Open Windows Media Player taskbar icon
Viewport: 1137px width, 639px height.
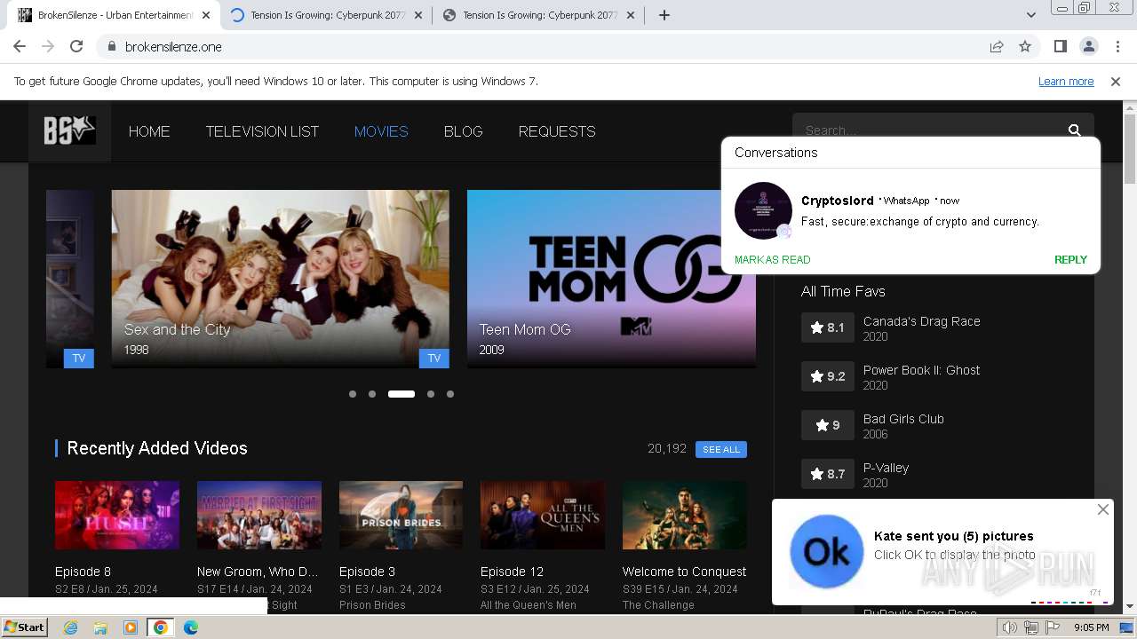click(x=130, y=627)
